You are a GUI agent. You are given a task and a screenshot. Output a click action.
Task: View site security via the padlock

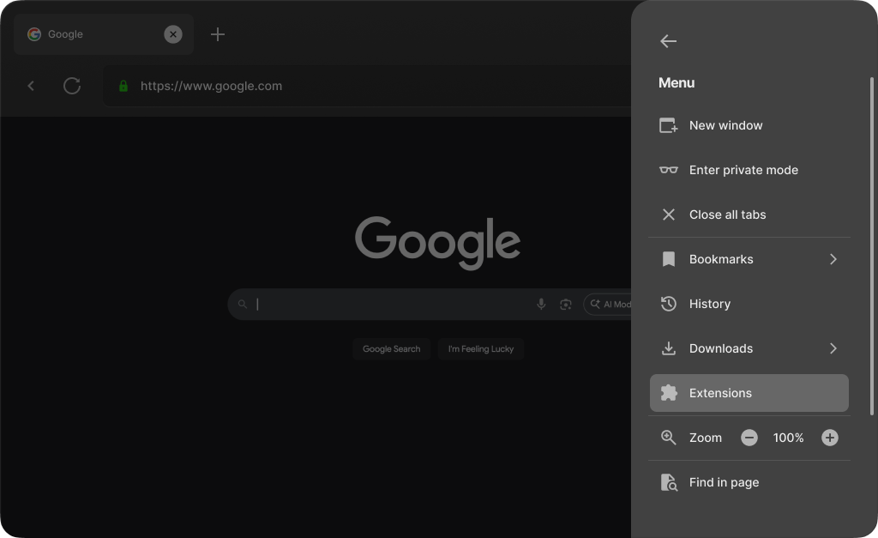[124, 86]
